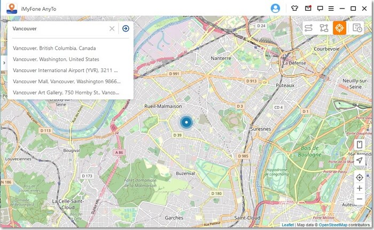Select the multi-spot route mode
Viewport: 374px width, 230px height.
324,28
